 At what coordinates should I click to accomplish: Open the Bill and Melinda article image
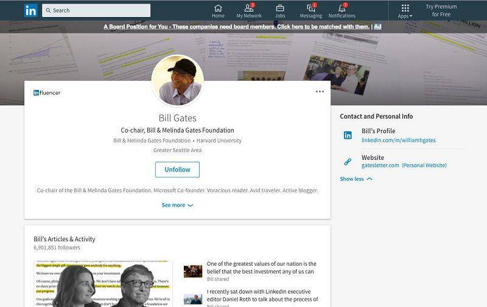click(103, 283)
